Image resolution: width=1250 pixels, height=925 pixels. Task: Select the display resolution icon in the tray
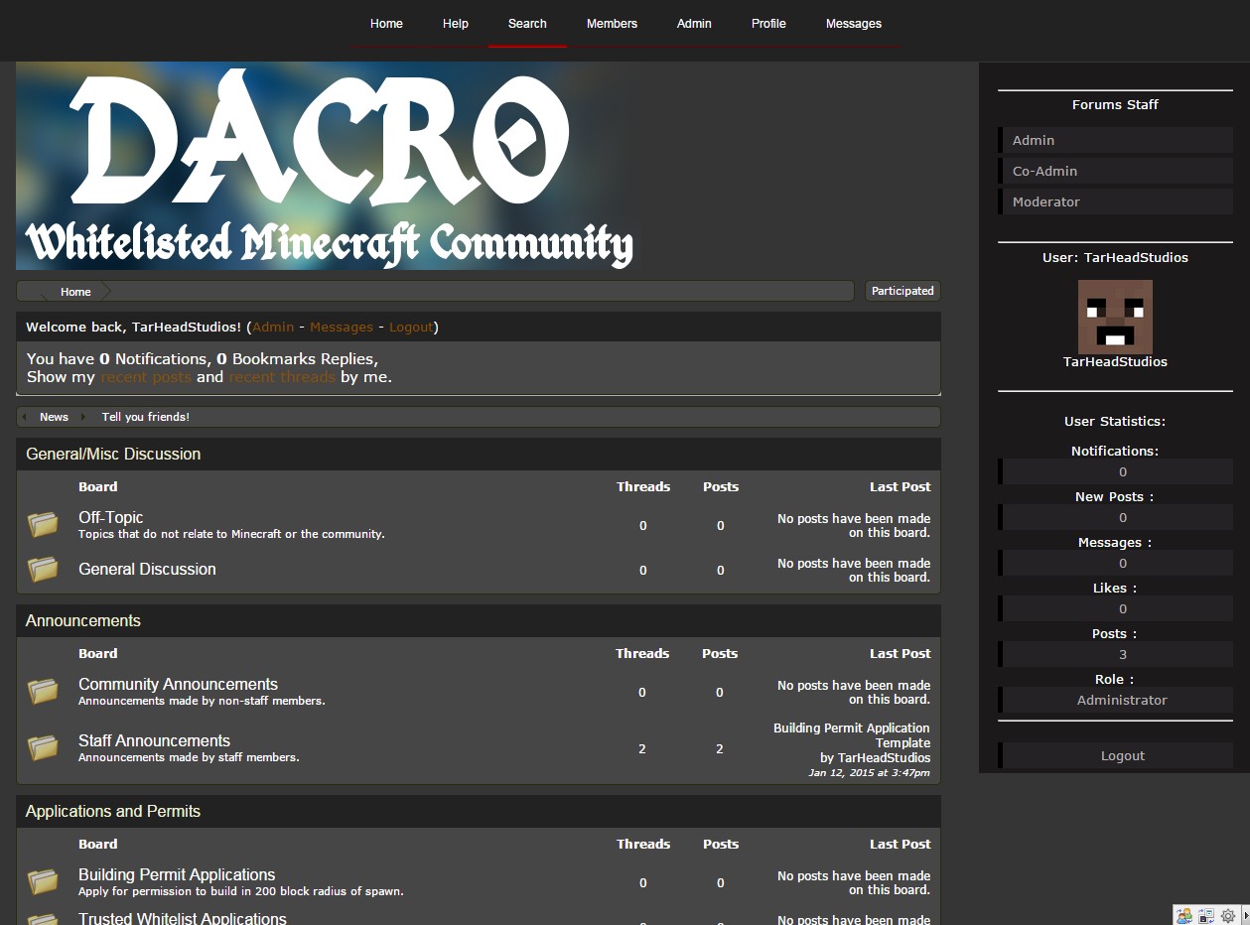click(x=1205, y=915)
